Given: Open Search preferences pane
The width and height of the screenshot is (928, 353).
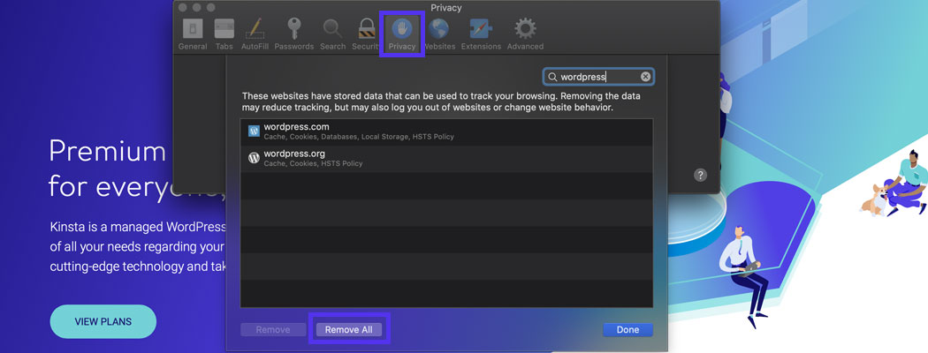Looking at the screenshot, I should point(332,34).
